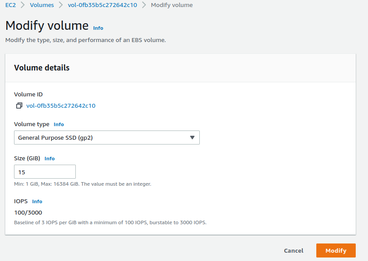The width and height of the screenshot is (368, 261).
Task: Open the Info link beside Volume type
Action: click(59, 124)
